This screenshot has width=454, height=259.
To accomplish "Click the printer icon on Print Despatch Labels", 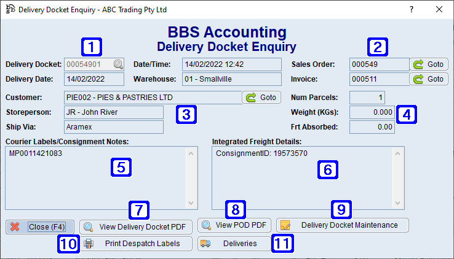I will [x=89, y=244].
